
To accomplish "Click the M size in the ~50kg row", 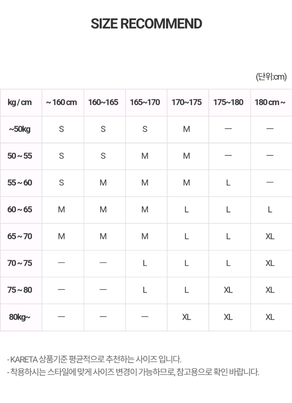I will [x=186, y=129].
